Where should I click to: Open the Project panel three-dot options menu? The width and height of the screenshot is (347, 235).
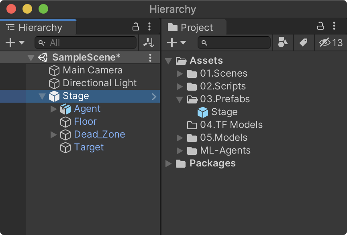coord(334,26)
